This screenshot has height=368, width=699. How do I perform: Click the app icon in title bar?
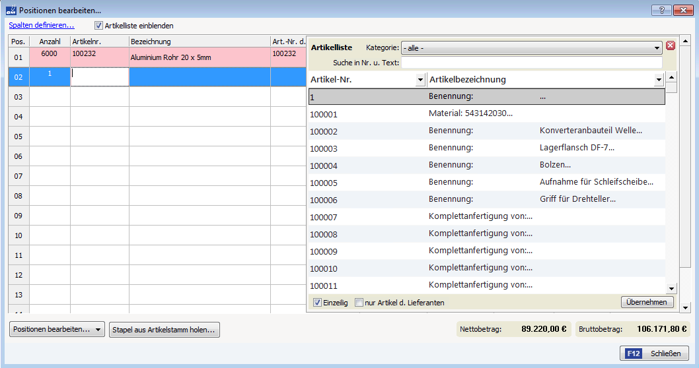11,10
